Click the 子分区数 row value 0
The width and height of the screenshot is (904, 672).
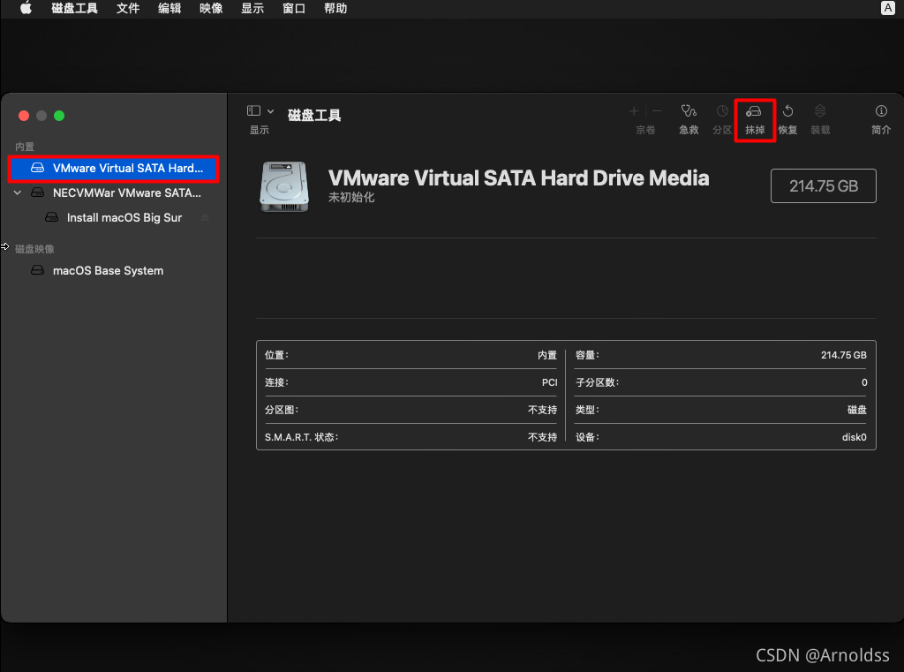click(x=864, y=382)
